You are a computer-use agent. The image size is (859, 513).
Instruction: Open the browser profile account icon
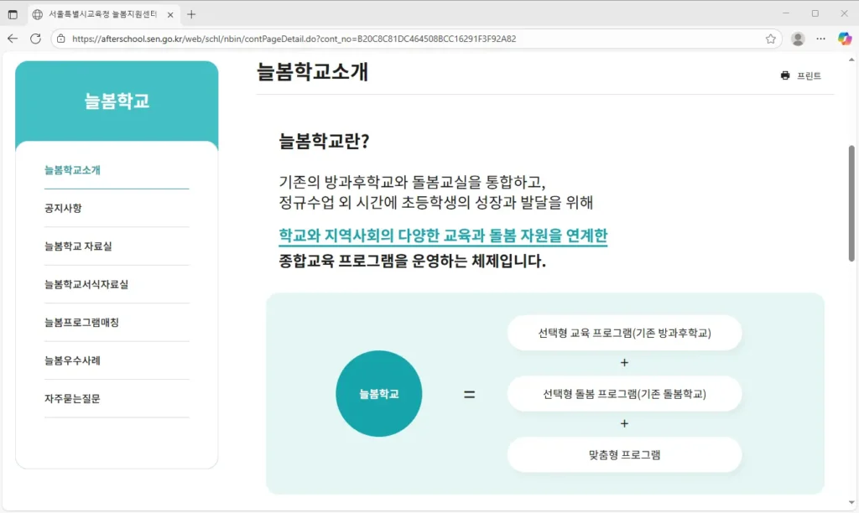pos(797,38)
